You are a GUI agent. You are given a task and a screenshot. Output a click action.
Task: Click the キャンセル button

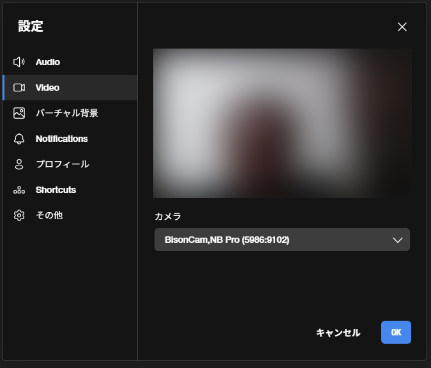click(338, 332)
